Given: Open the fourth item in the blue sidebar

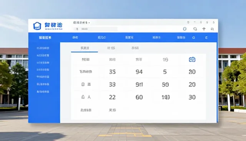Looking at the screenshot, I should coord(43,70).
